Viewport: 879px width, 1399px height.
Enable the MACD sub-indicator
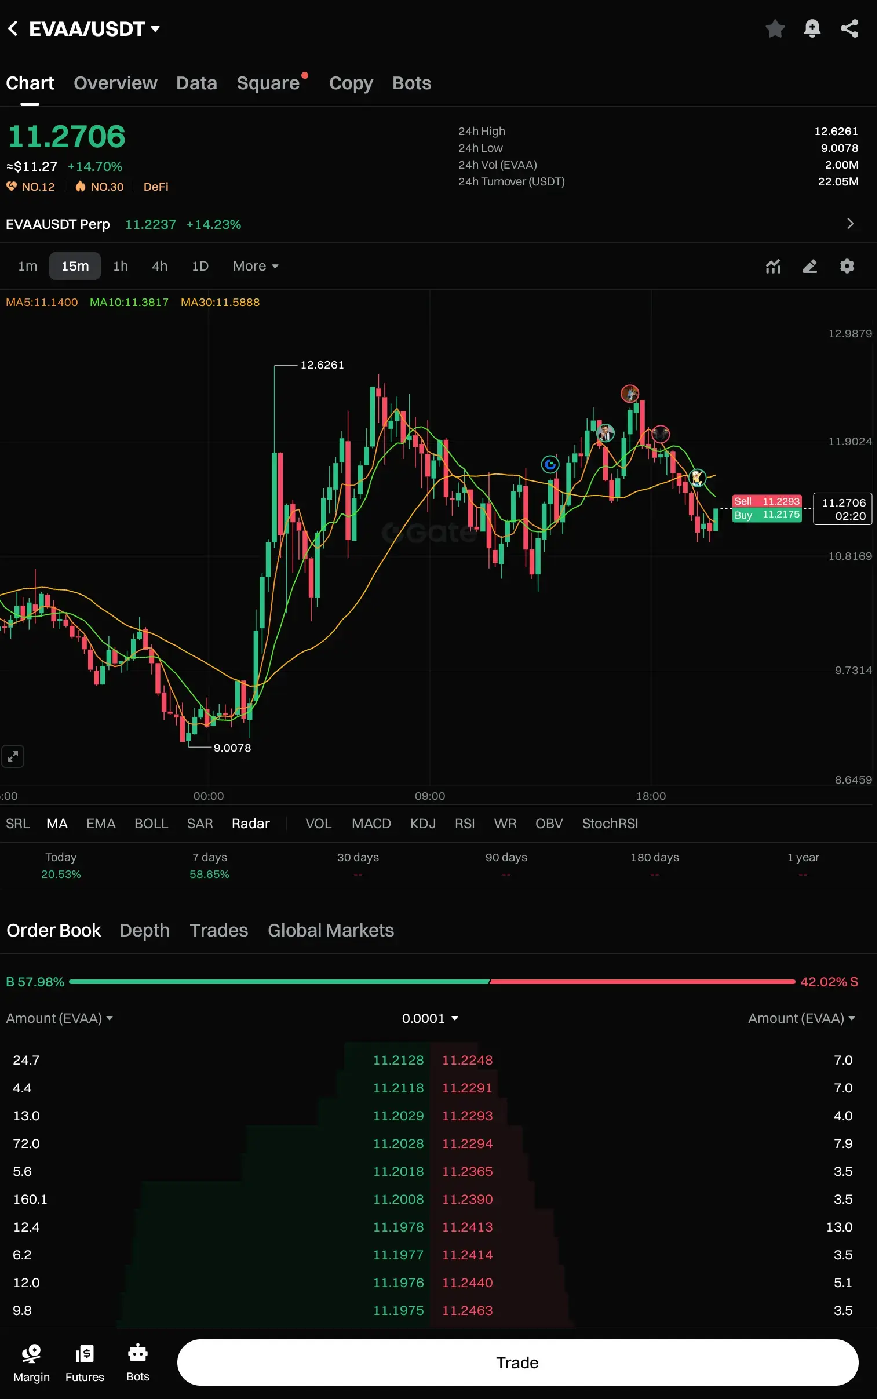click(x=371, y=824)
